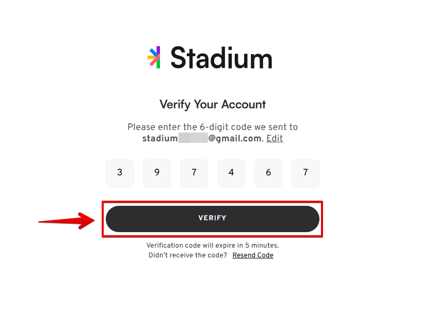Screen dimensions: 434x309
Task: Click the code expiry notice text
Action: (213, 246)
